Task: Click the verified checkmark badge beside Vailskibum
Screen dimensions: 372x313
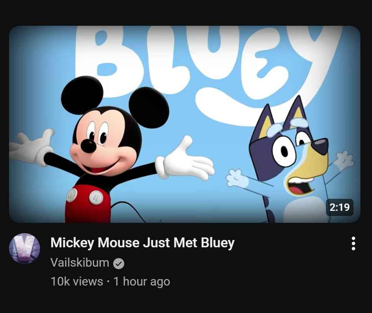Action: click(119, 264)
